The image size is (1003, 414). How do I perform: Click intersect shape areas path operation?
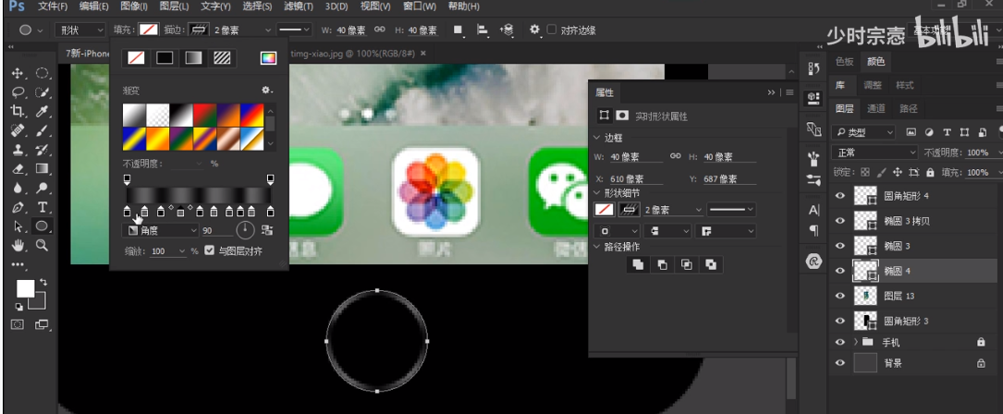686,263
